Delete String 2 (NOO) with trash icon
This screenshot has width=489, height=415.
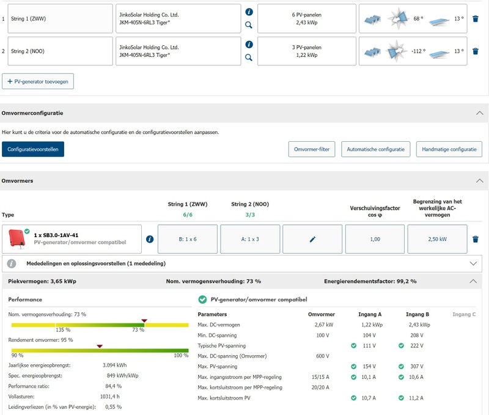[476, 51]
